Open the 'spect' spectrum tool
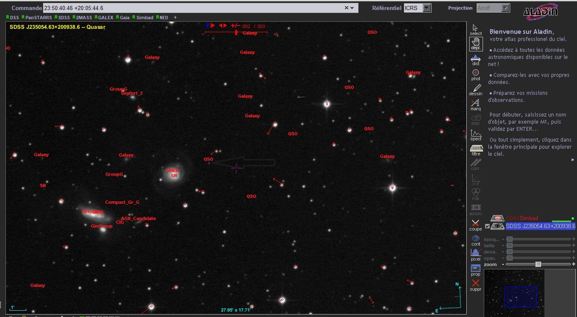This screenshot has width=577, height=317. click(475, 135)
